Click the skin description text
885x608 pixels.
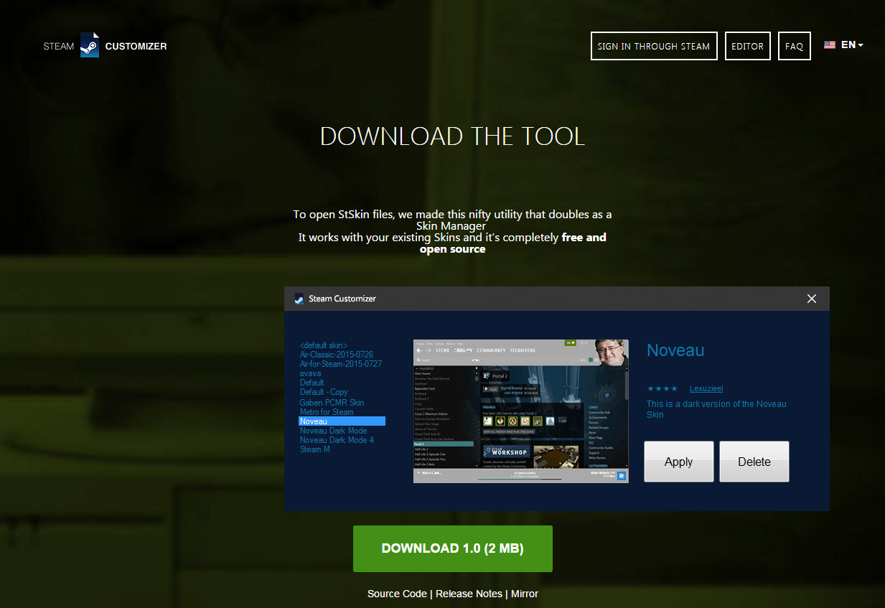click(x=716, y=409)
